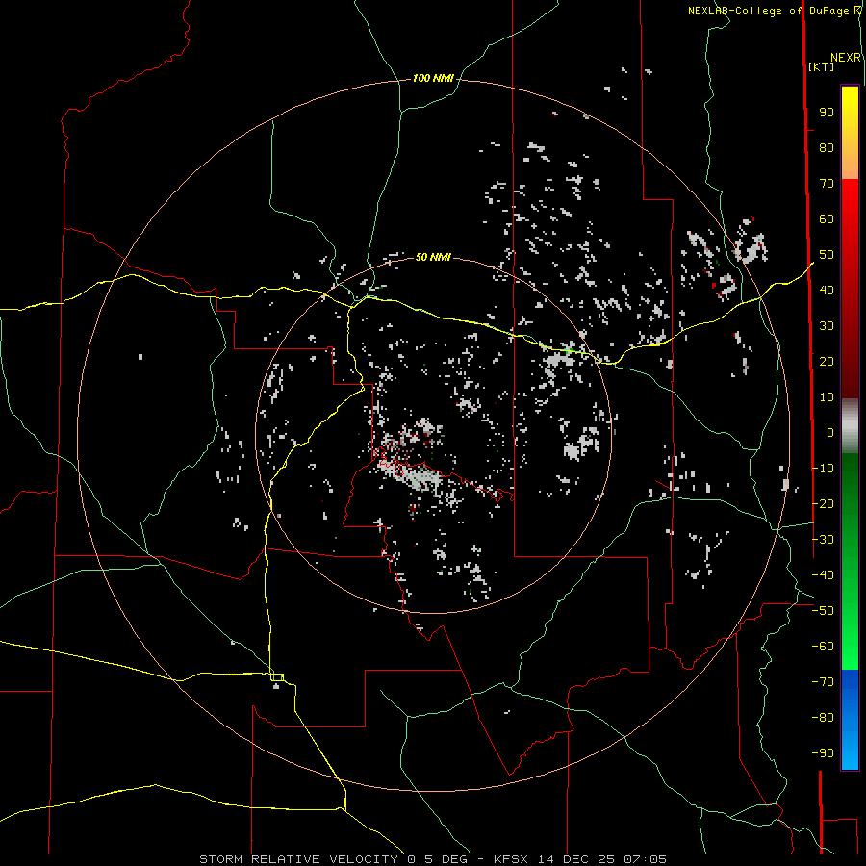This screenshot has width=866, height=866.
Task: Click the "100 NMI" range ring label
Action: click(433, 79)
